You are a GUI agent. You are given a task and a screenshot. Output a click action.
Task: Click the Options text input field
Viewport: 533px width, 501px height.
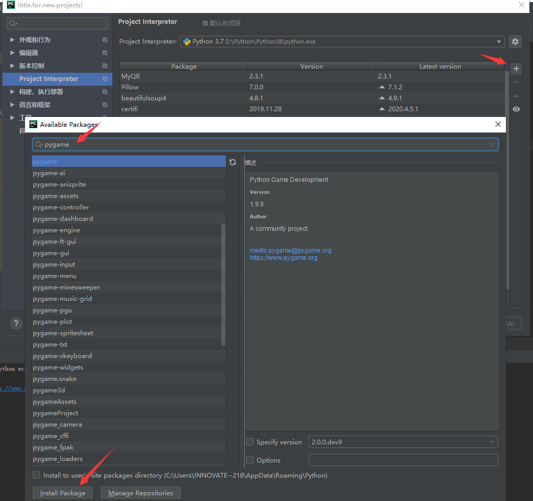point(403,460)
